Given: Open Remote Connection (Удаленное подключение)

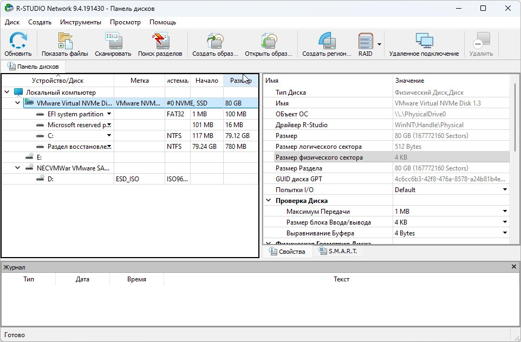Looking at the screenshot, I should tap(424, 41).
